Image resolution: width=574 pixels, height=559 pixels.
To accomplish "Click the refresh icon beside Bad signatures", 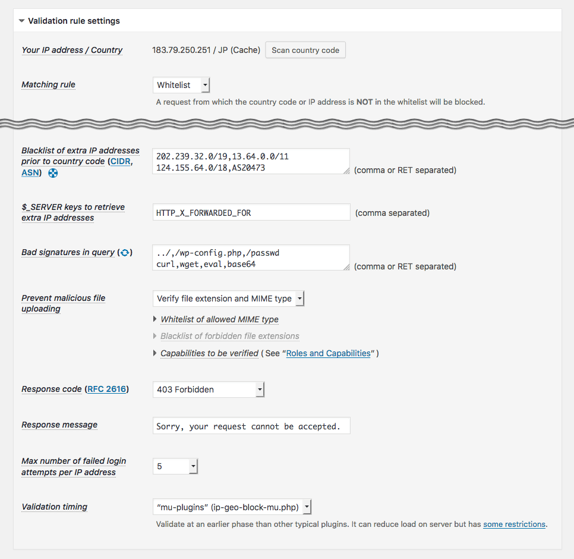I will [x=125, y=253].
